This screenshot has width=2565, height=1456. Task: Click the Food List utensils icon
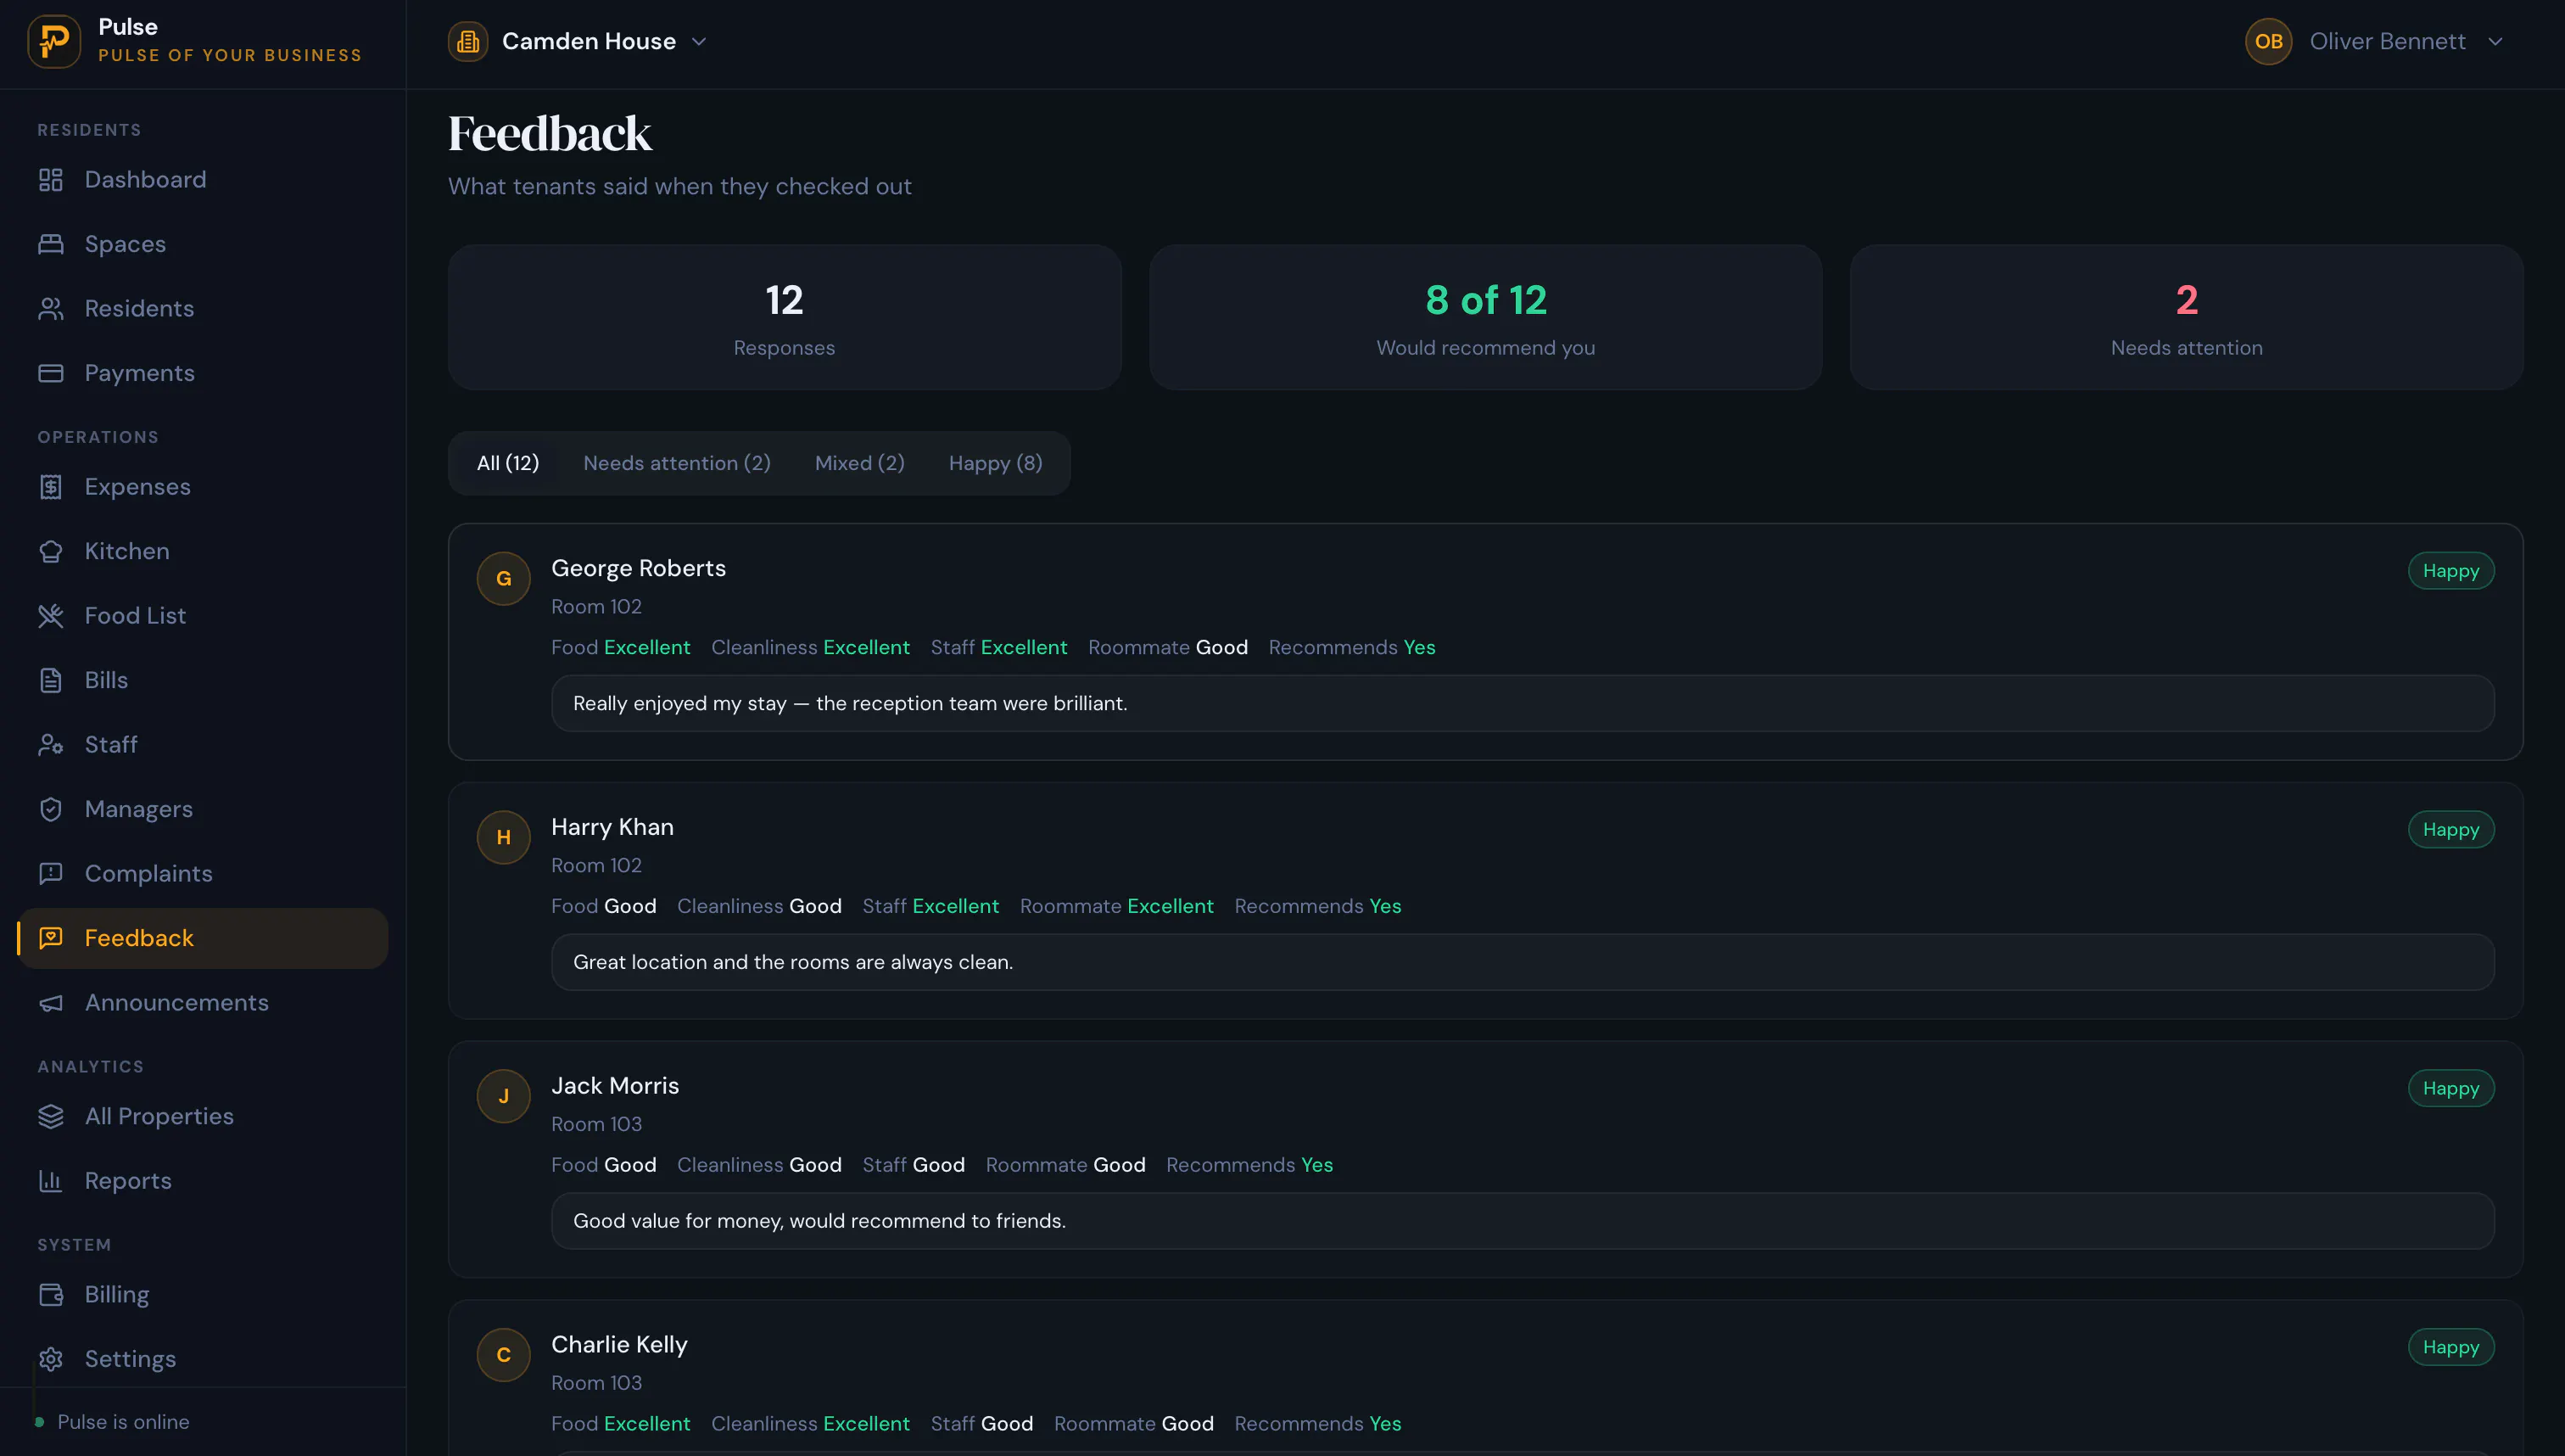[x=51, y=616]
